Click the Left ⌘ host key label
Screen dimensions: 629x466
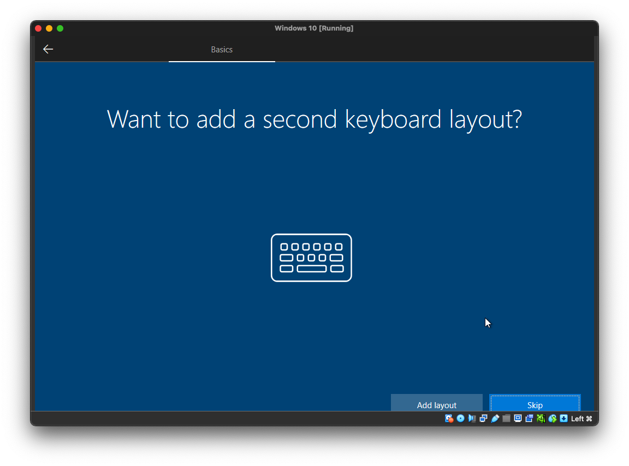tap(581, 419)
